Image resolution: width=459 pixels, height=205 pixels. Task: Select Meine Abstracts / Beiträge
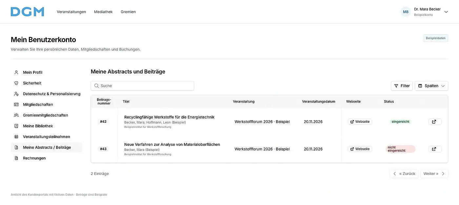click(x=46, y=148)
